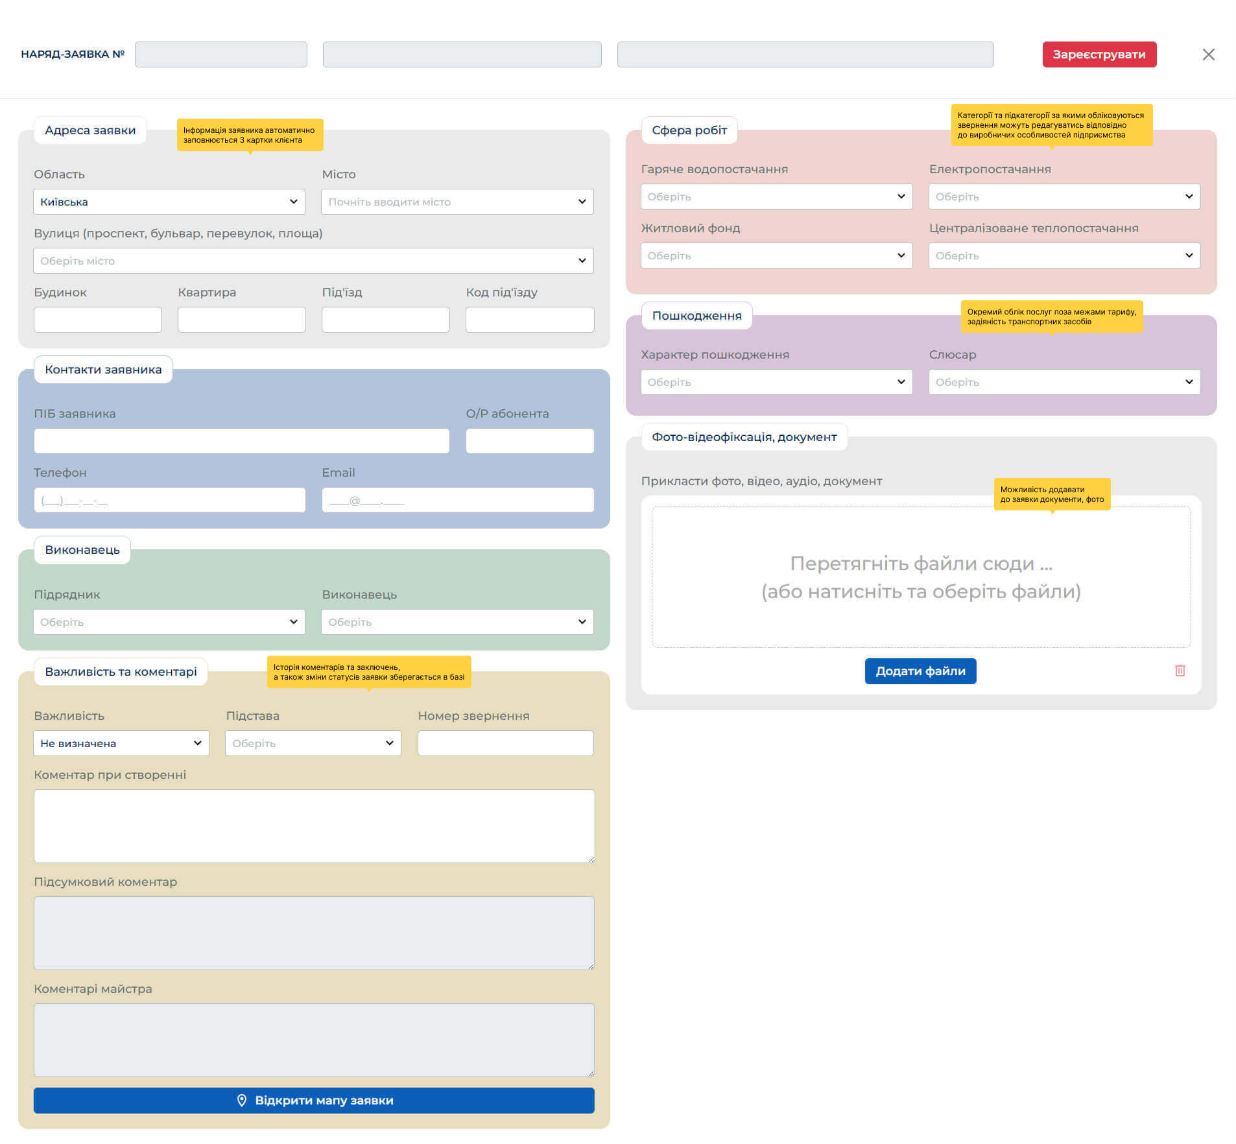The height and width of the screenshot is (1144, 1236).
Task: Click the ПІБ заявника input field
Action: pyautogui.click(x=241, y=441)
